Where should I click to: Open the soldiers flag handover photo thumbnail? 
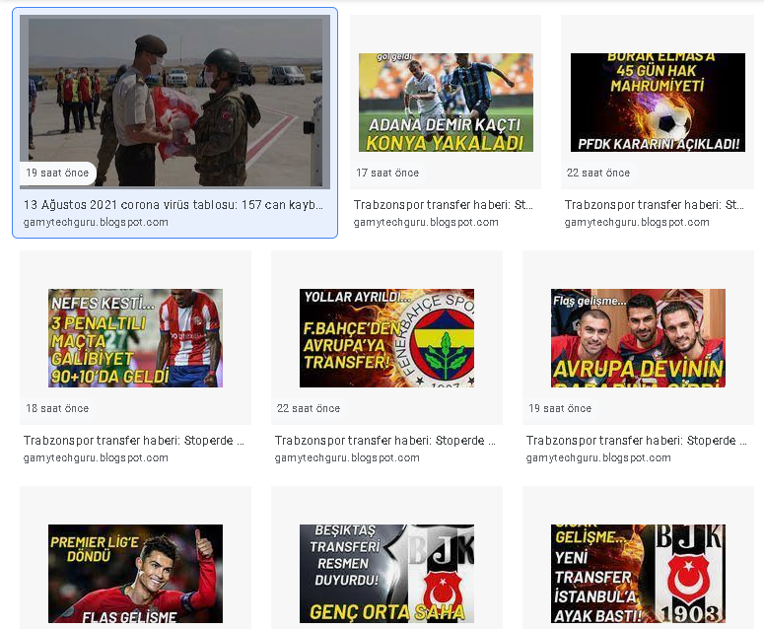(174, 102)
